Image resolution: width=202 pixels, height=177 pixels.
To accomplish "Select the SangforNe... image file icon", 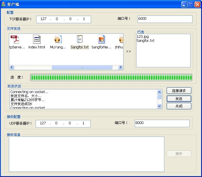I will pyautogui.click(x=101, y=39).
